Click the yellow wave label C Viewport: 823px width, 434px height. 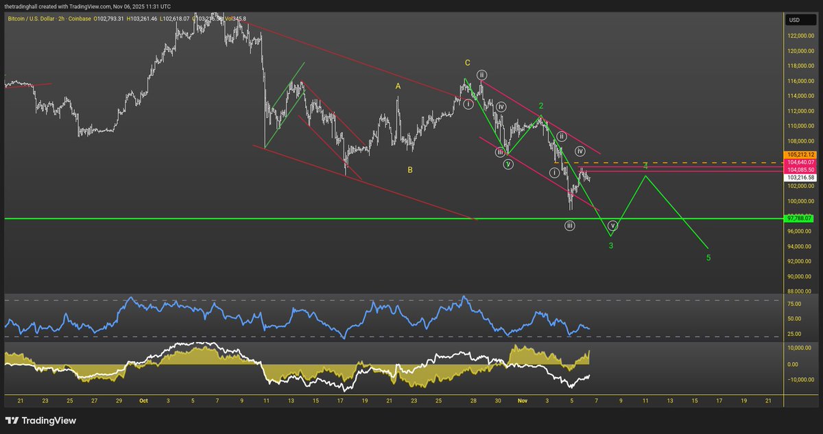(468, 62)
